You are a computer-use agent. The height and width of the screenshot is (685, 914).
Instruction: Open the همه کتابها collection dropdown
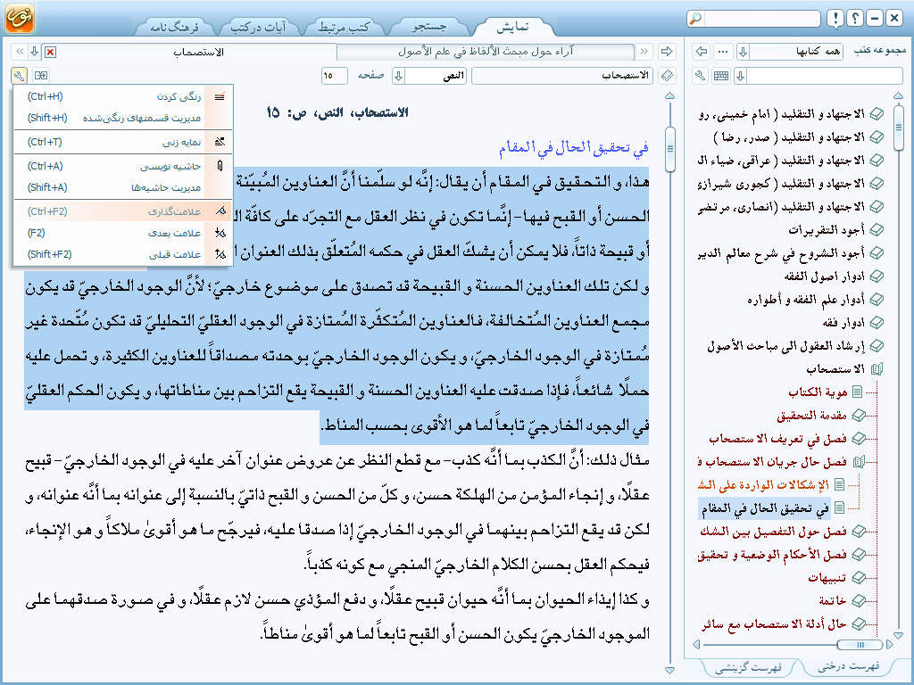tap(743, 52)
